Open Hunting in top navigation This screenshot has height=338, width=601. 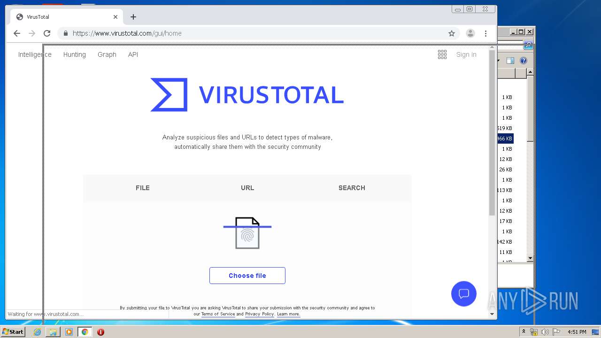(75, 54)
